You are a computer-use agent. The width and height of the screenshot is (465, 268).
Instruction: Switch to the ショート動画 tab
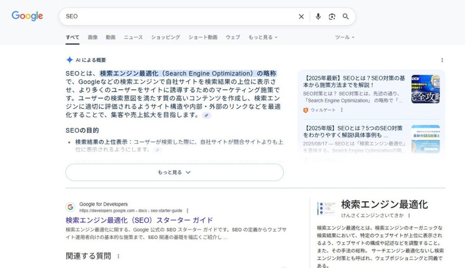tap(203, 37)
